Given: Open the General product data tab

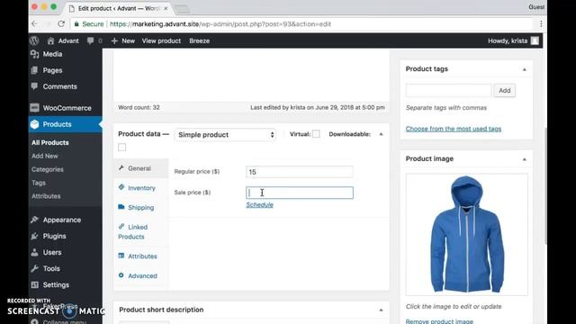Looking at the screenshot, I should coord(141,168).
